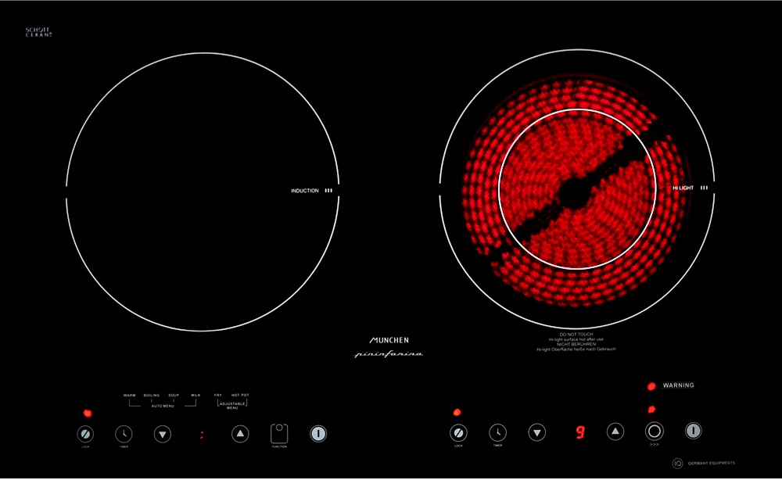Tap the WARNING text label
Image resolution: width=782 pixels, height=480 pixels.
678,385
